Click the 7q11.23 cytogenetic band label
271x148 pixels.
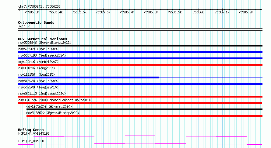click(25, 26)
